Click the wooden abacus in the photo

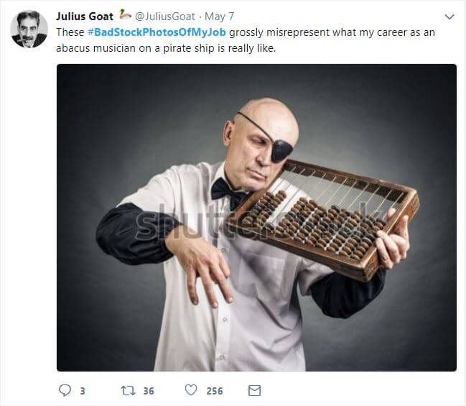[x=324, y=220]
